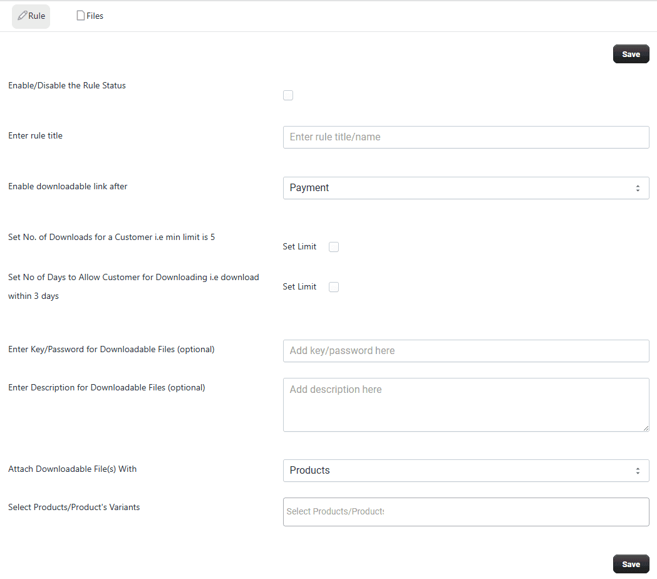Enable Set Limit for download days

[x=334, y=287]
